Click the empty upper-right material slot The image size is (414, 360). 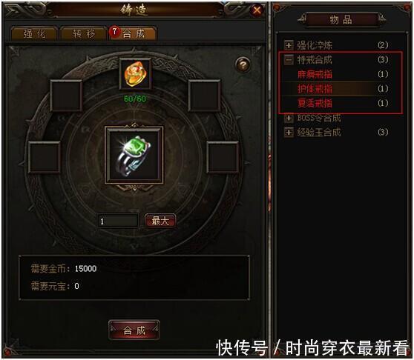pos(204,96)
